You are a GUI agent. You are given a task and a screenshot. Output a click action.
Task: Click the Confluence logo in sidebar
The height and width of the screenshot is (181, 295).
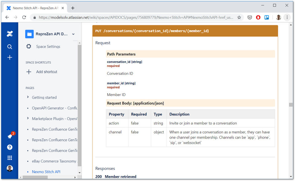coord(10,34)
